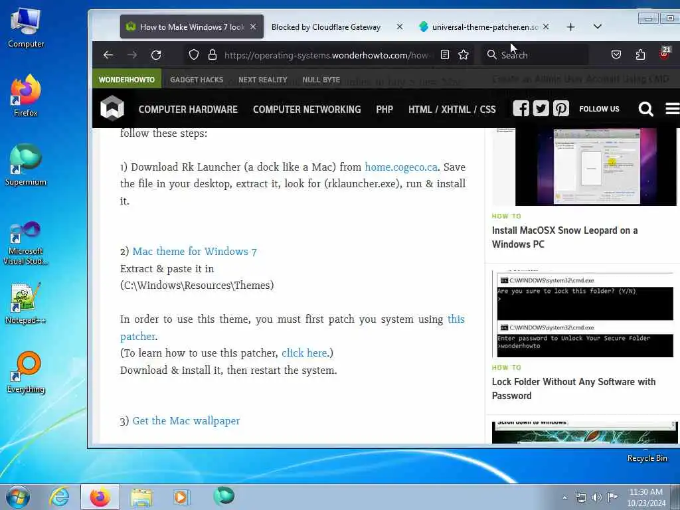Open Get the Mac wallpaper link

186,420
